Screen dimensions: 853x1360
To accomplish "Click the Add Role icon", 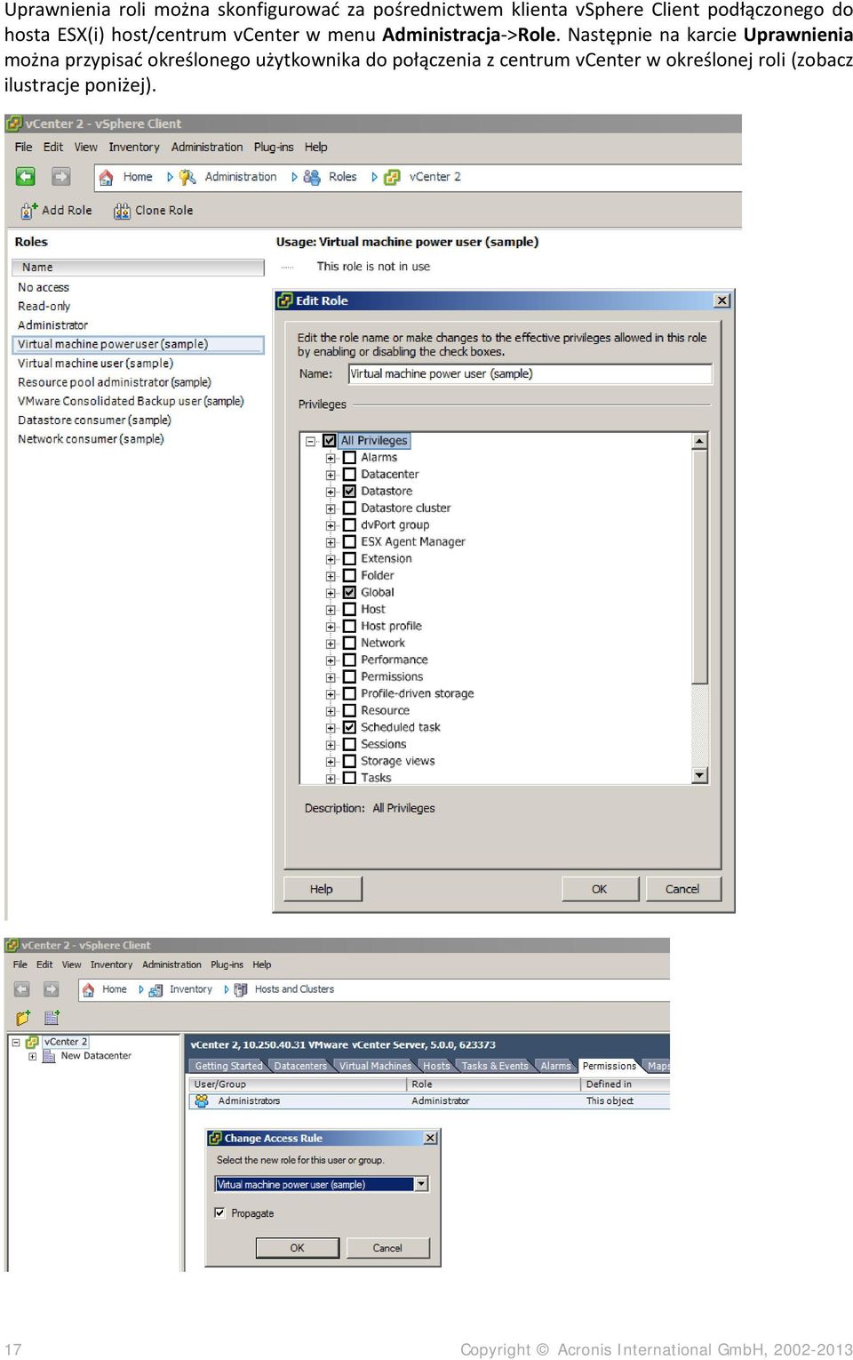I will click(x=28, y=211).
